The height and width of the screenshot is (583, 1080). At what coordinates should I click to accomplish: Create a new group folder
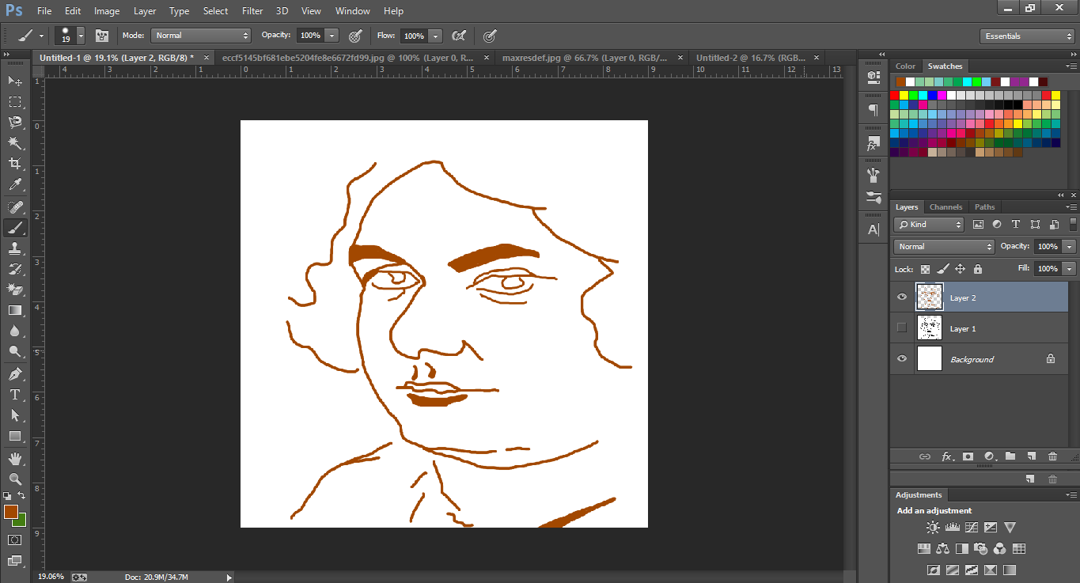[1010, 456]
